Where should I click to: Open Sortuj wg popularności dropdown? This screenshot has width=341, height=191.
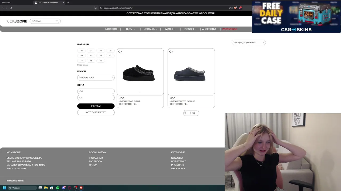[x=249, y=42]
